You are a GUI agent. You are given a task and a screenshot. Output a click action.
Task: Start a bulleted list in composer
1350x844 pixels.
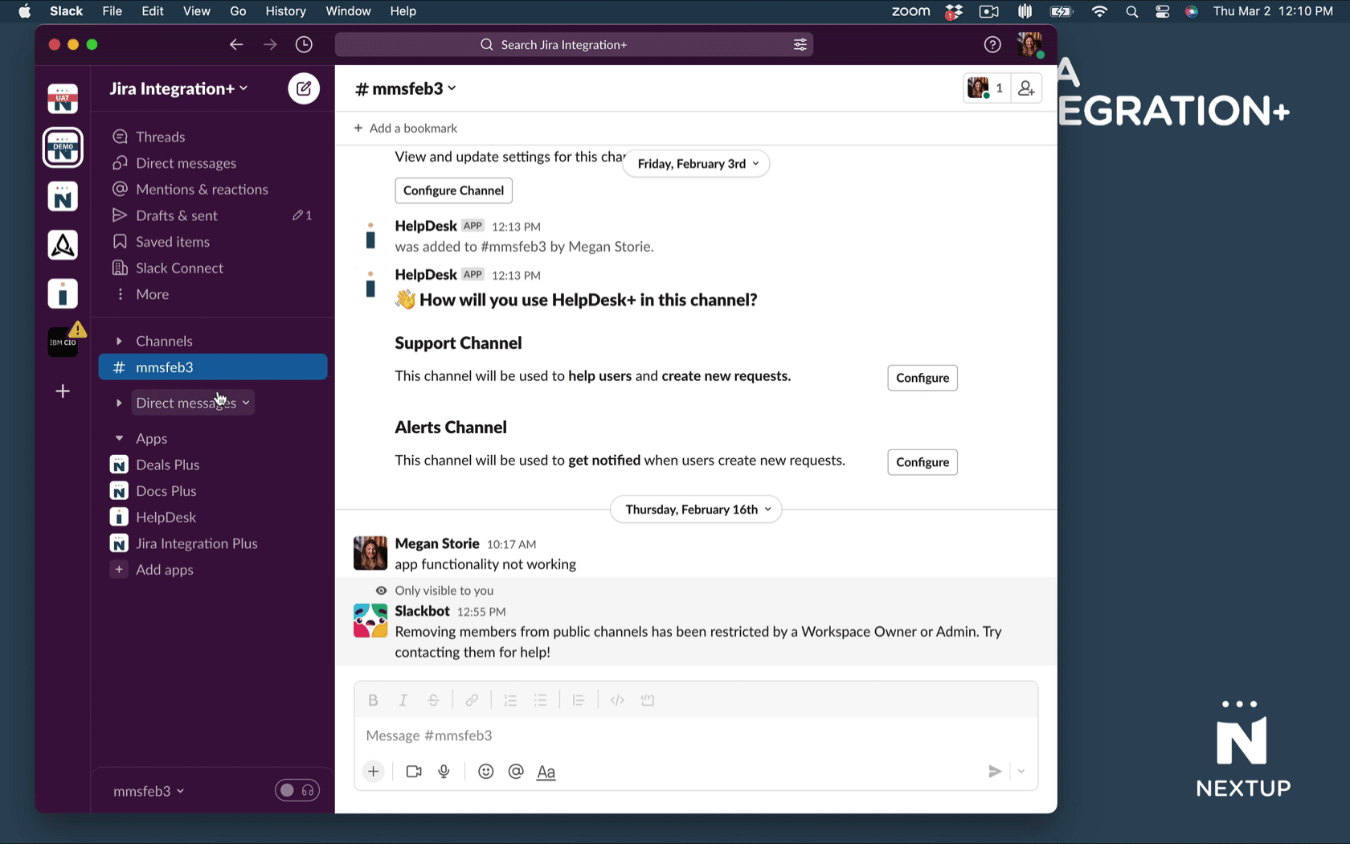[541, 700]
